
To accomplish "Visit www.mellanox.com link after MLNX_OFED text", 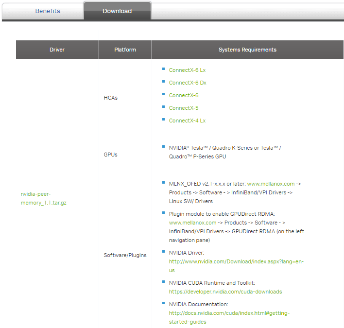I will click(x=271, y=184).
